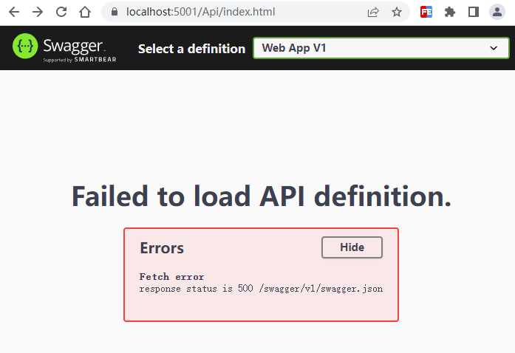Reload the Swagger page
515x353 pixels.
(61, 12)
